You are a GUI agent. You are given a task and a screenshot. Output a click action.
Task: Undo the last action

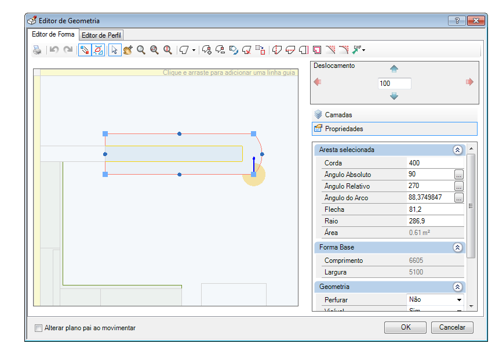tap(54, 50)
